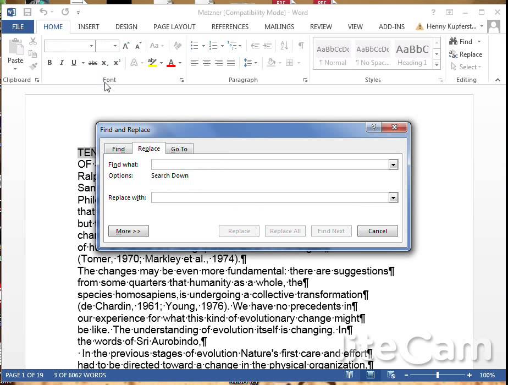Switch to the Go To tab in dialog
Viewport: 508px width, 385px height.
coord(179,148)
